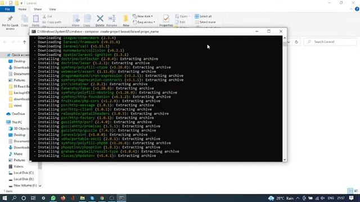
Task: Click the Move to icon
Action: [76, 19]
